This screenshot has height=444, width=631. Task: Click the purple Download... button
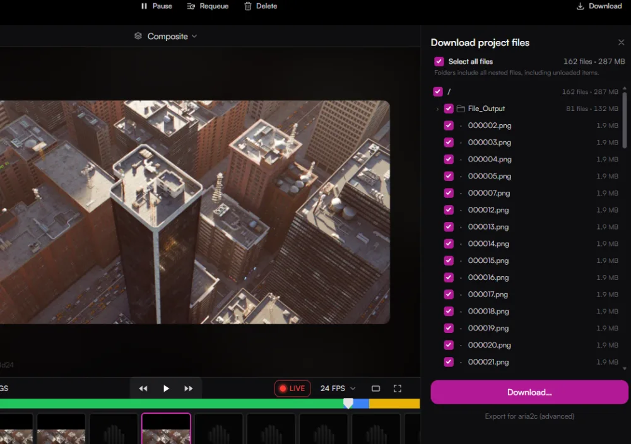tap(529, 392)
